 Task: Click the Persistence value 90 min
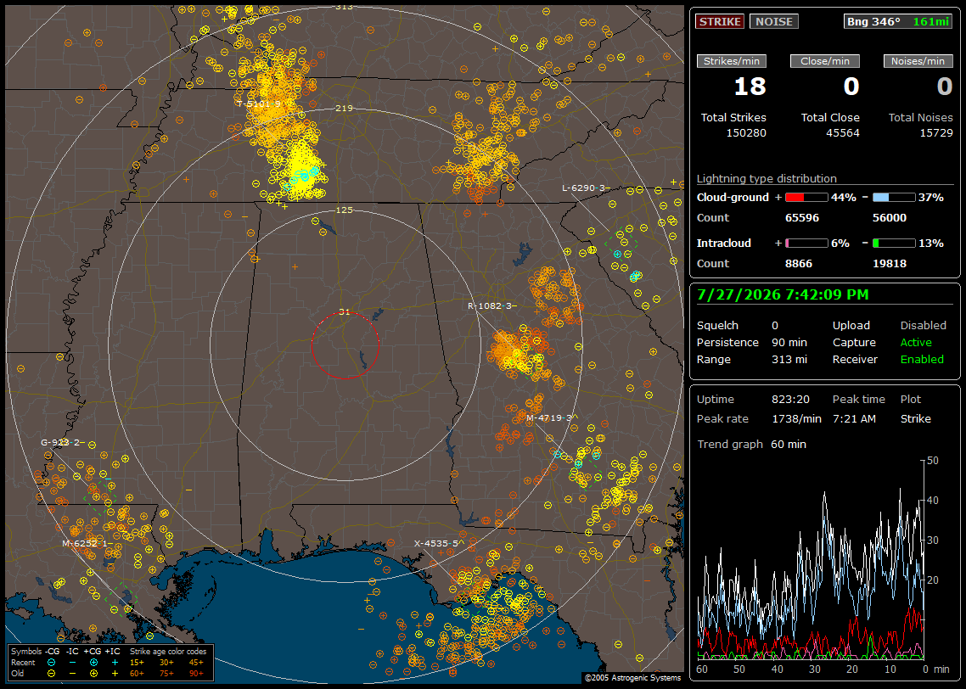tap(789, 342)
